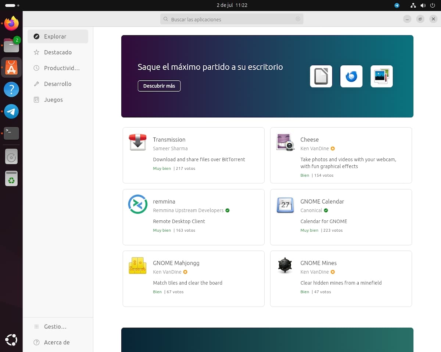The image size is (441, 352).
Task: Click the "47 votos" rating text
Action: pyautogui.click(x=322, y=292)
